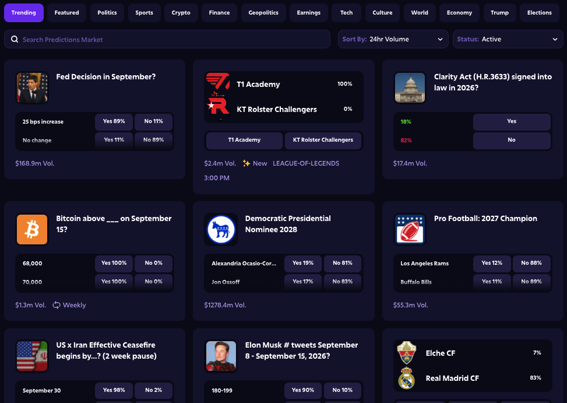Click the $168.9m Vol. text
567x403 pixels.
(x=35, y=163)
